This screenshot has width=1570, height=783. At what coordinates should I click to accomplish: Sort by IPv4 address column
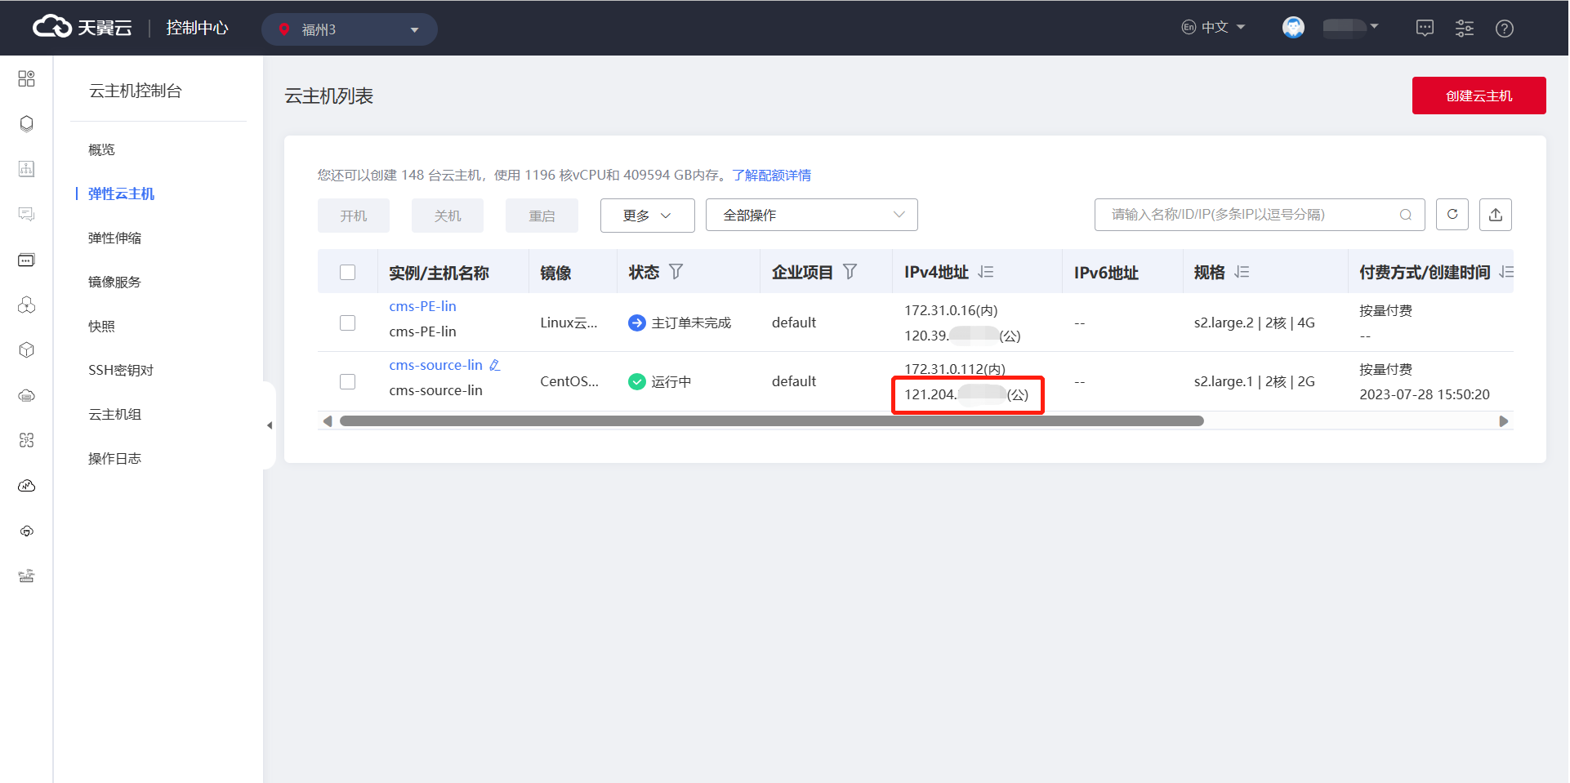pos(986,272)
